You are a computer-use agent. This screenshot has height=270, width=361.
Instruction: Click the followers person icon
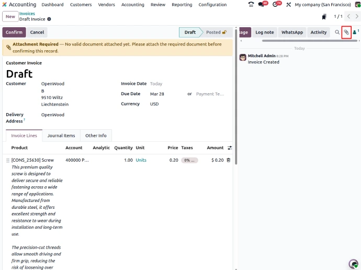tap(355, 32)
